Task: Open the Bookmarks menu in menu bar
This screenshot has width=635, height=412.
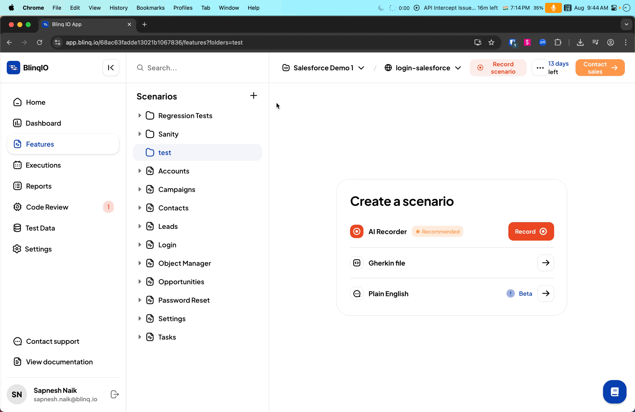Action: click(150, 8)
